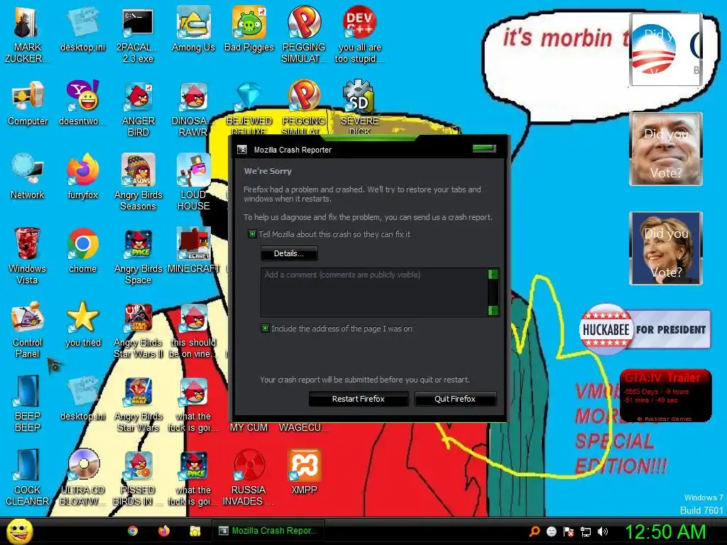Viewport: 727px width, 545px height.
Task: Toggle 'Tell Mozilla about this crash' checkbox
Action: pos(252,234)
